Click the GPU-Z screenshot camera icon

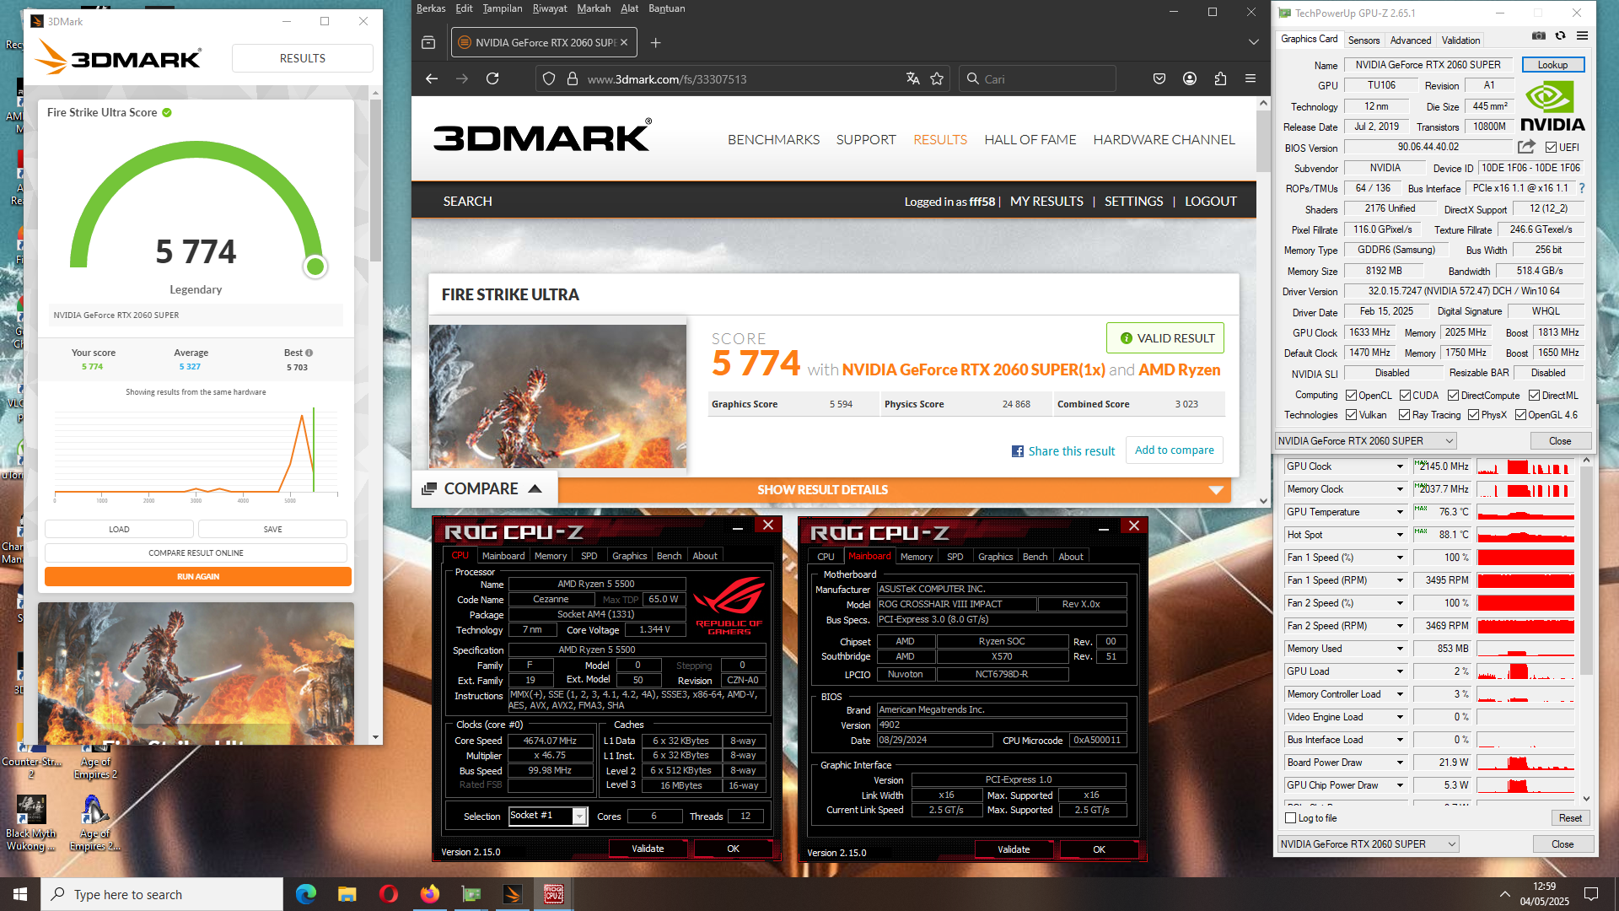[1538, 36]
